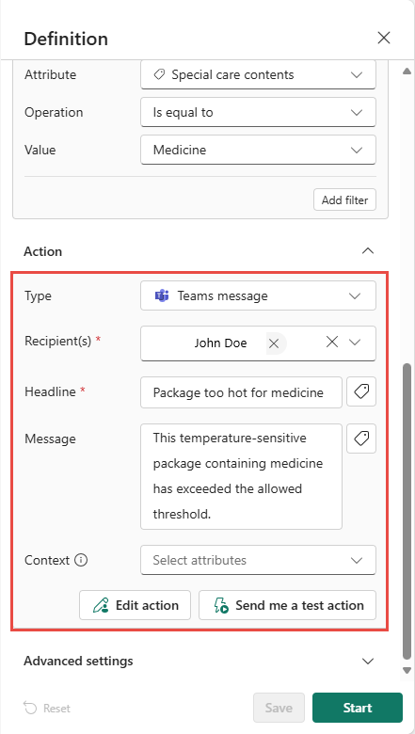
Task: Click the Edit action button
Action: pos(136,605)
